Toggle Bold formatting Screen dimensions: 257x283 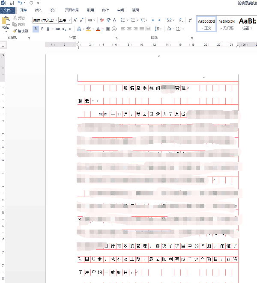coord(36,29)
